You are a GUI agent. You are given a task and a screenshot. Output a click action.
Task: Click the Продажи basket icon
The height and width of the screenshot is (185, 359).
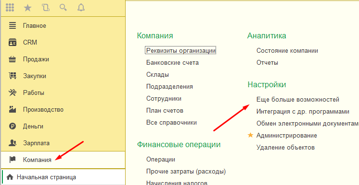(13, 59)
